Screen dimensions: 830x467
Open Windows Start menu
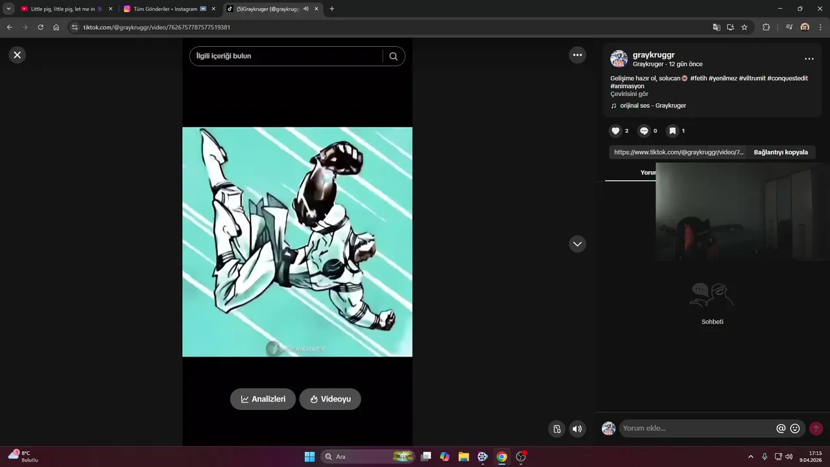(309, 457)
